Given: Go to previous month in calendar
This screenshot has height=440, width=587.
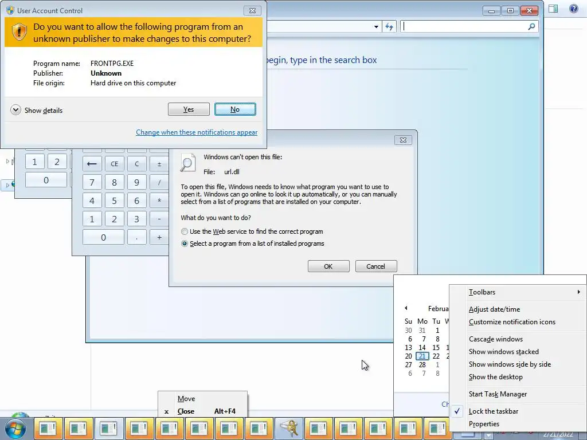Looking at the screenshot, I should 406,308.
